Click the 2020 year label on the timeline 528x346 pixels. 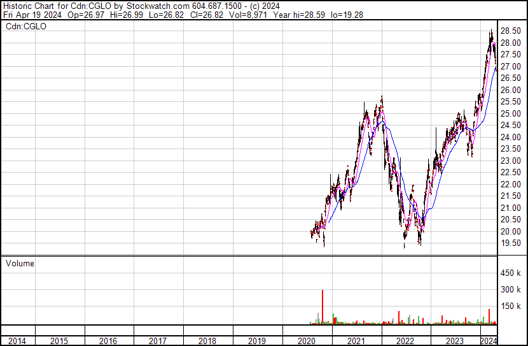(307, 341)
